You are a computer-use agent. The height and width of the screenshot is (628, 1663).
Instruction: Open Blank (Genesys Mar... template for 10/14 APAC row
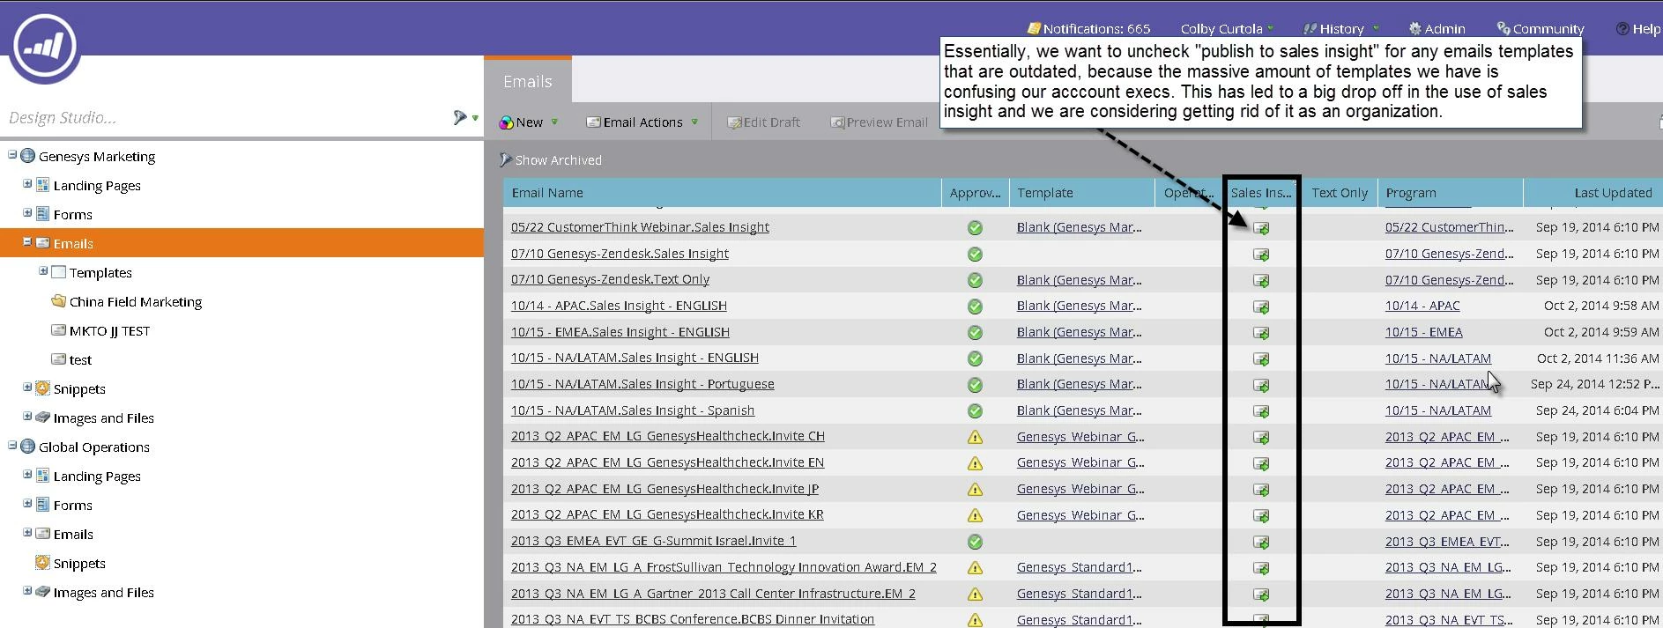point(1079,306)
